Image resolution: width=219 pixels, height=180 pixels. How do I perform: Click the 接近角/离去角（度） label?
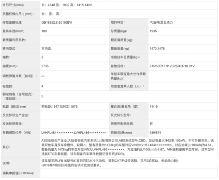[x=126, y=107]
